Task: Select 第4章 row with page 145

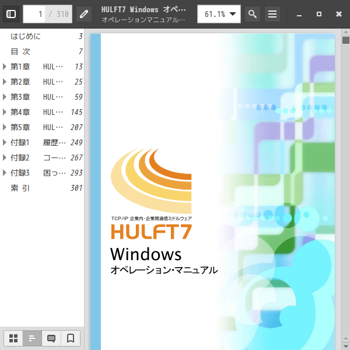Action: tap(42, 112)
